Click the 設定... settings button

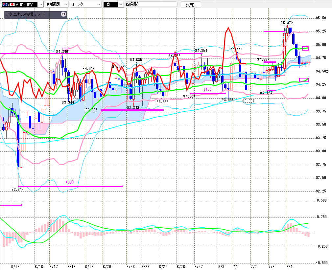point(191,5)
